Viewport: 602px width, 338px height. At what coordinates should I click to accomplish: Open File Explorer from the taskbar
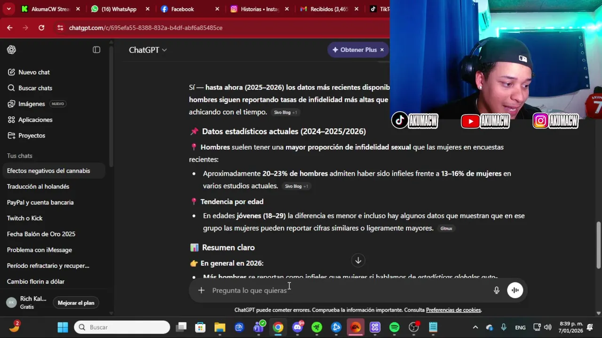pos(220,327)
